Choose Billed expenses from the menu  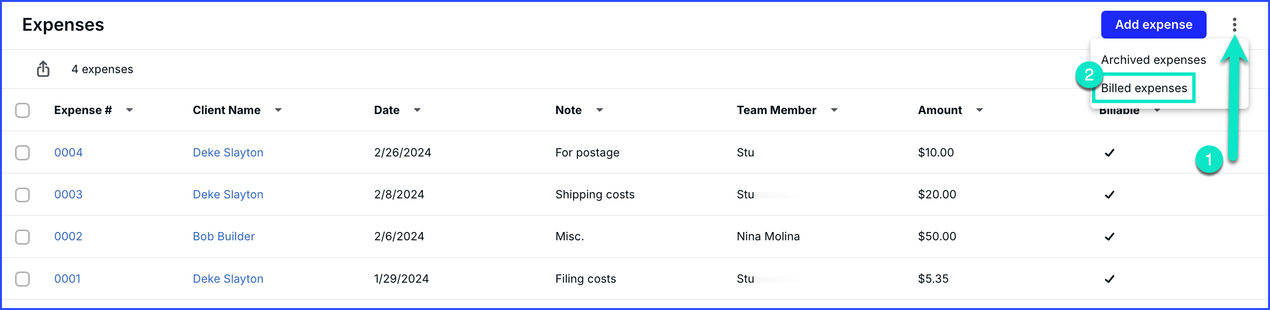point(1143,88)
